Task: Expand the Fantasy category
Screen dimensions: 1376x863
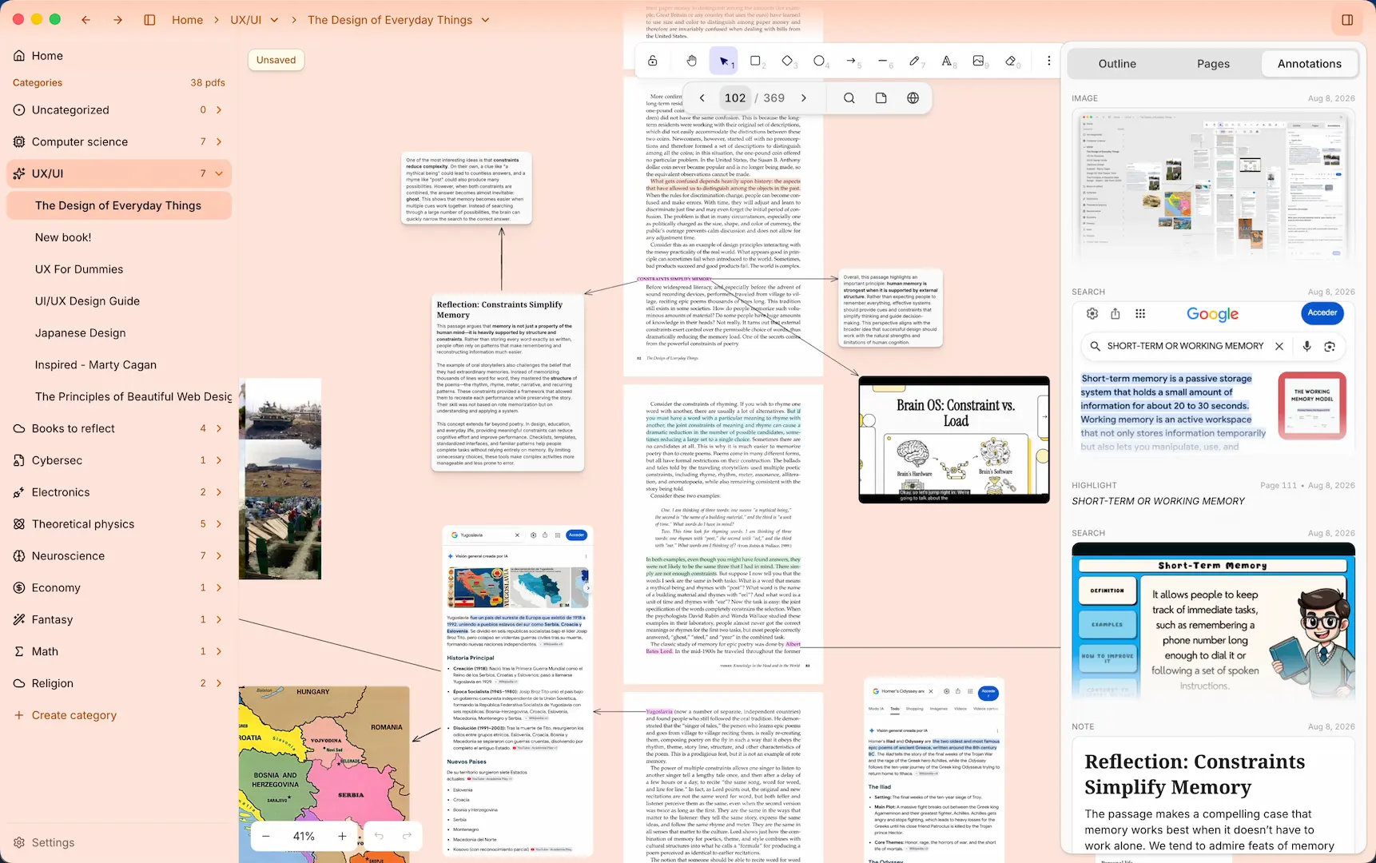Action: pyautogui.click(x=219, y=619)
